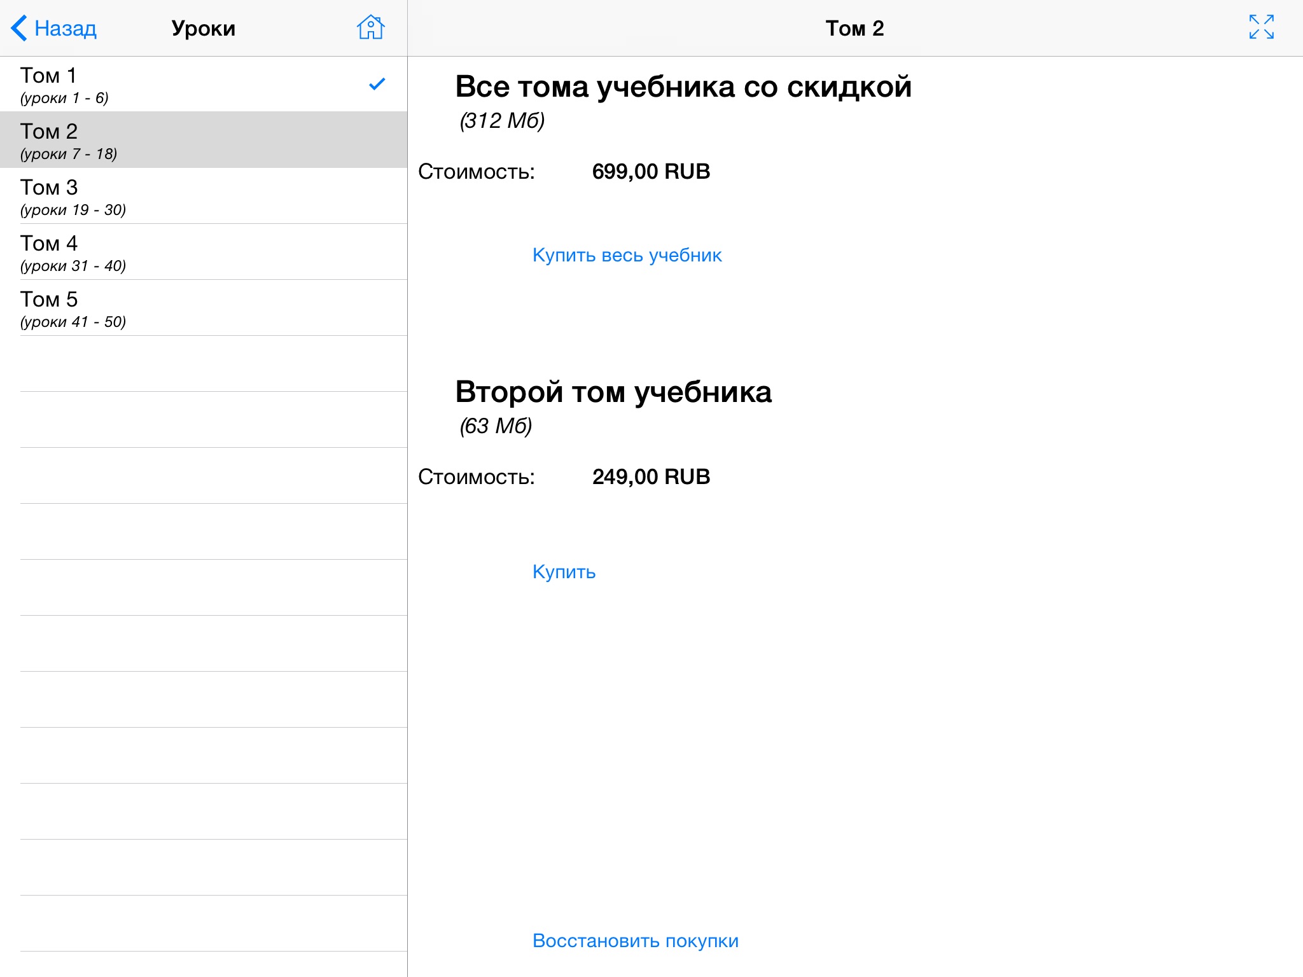
Task: Expand content to fullscreen with arrows icon
Action: point(1261,27)
